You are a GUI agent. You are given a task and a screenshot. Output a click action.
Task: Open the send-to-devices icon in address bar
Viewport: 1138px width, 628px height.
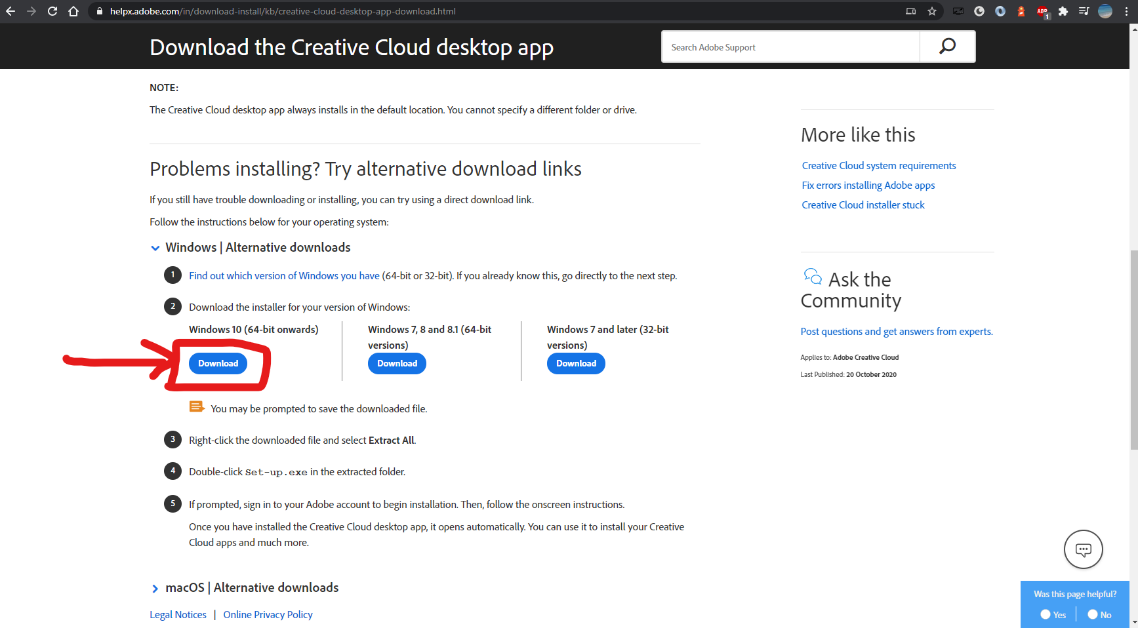(x=911, y=11)
